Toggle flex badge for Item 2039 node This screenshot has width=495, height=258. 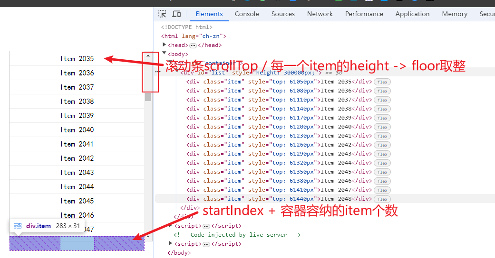[382, 118]
